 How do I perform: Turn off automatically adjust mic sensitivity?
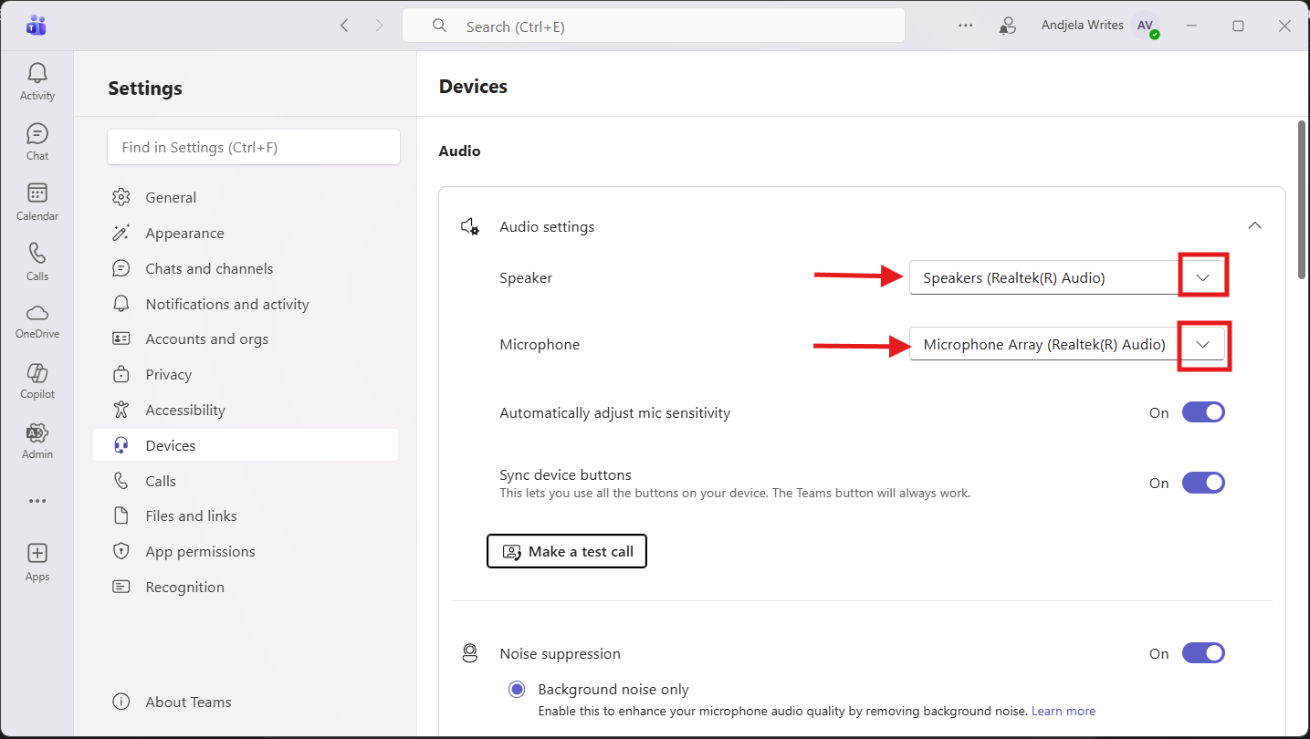coord(1202,412)
